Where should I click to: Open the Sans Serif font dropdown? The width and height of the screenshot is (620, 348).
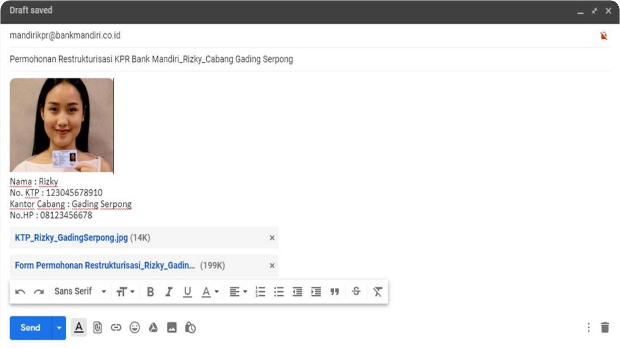pos(80,291)
